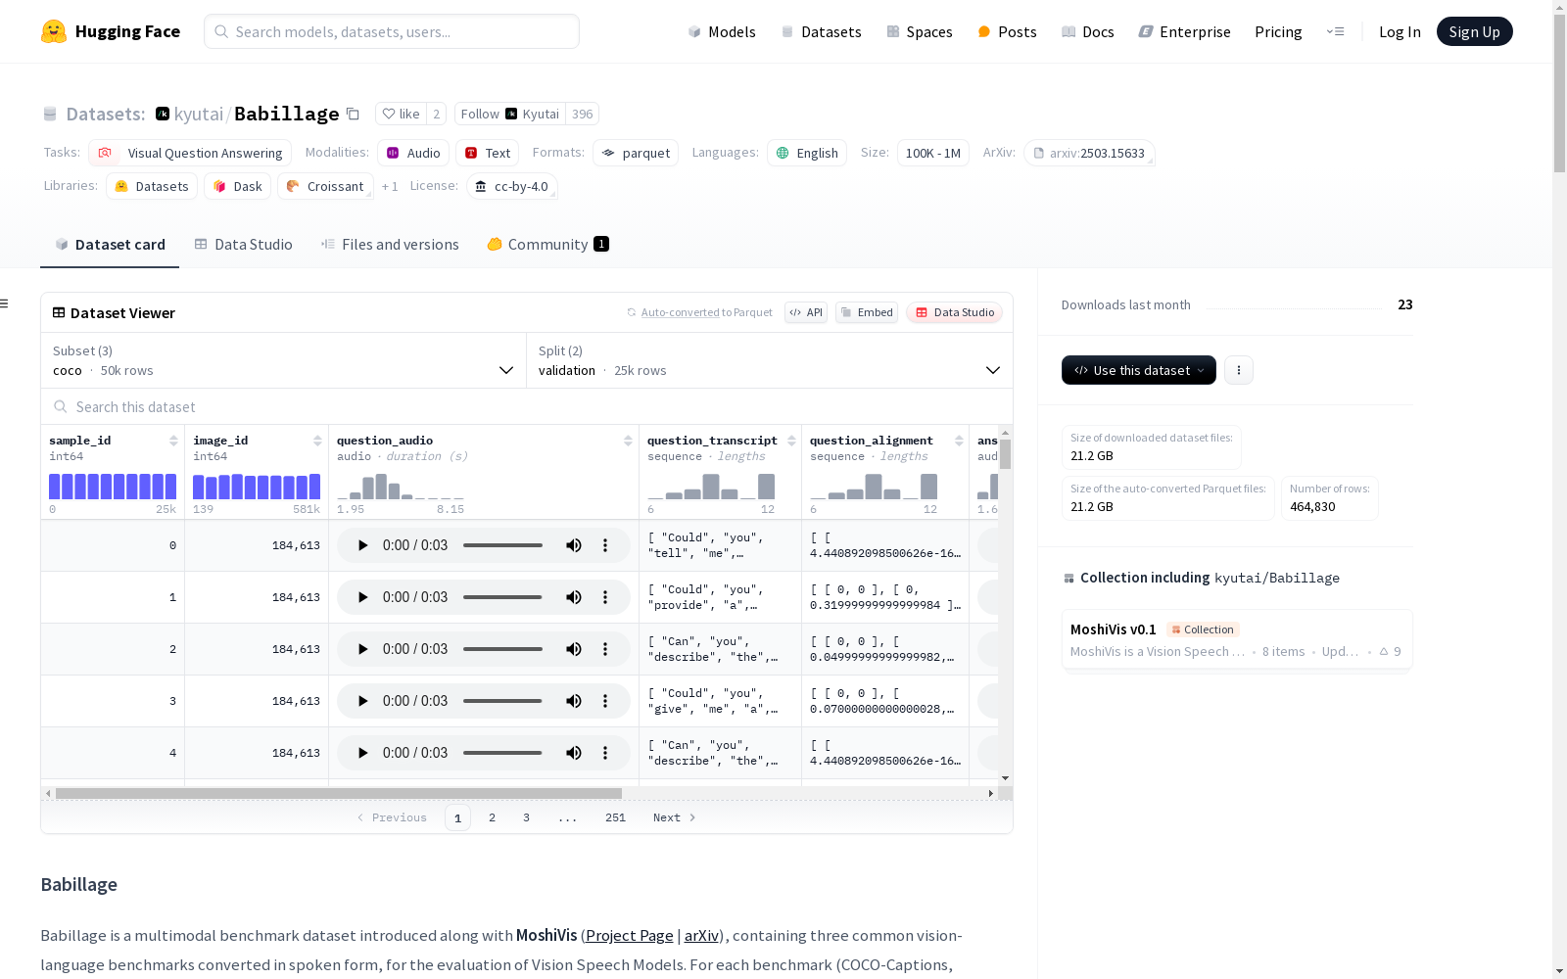Click the top search models input field
The width and height of the screenshot is (1567, 979).
point(392,31)
